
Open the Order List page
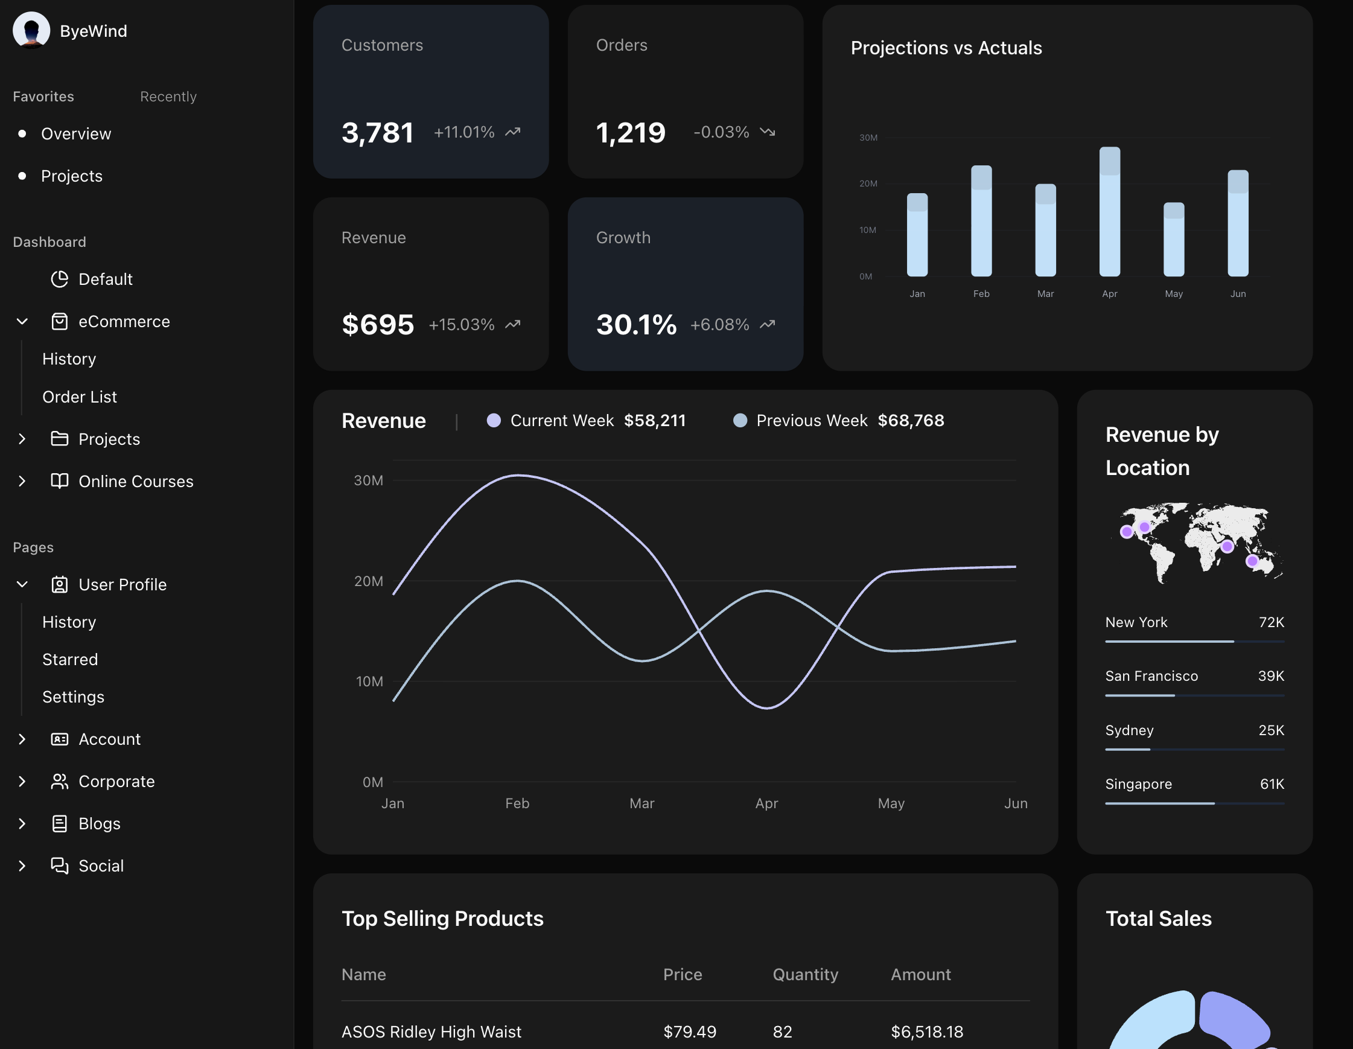tap(79, 397)
